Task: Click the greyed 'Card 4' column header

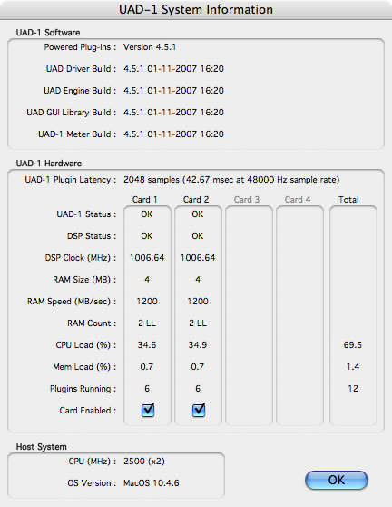Action: [298, 200]
